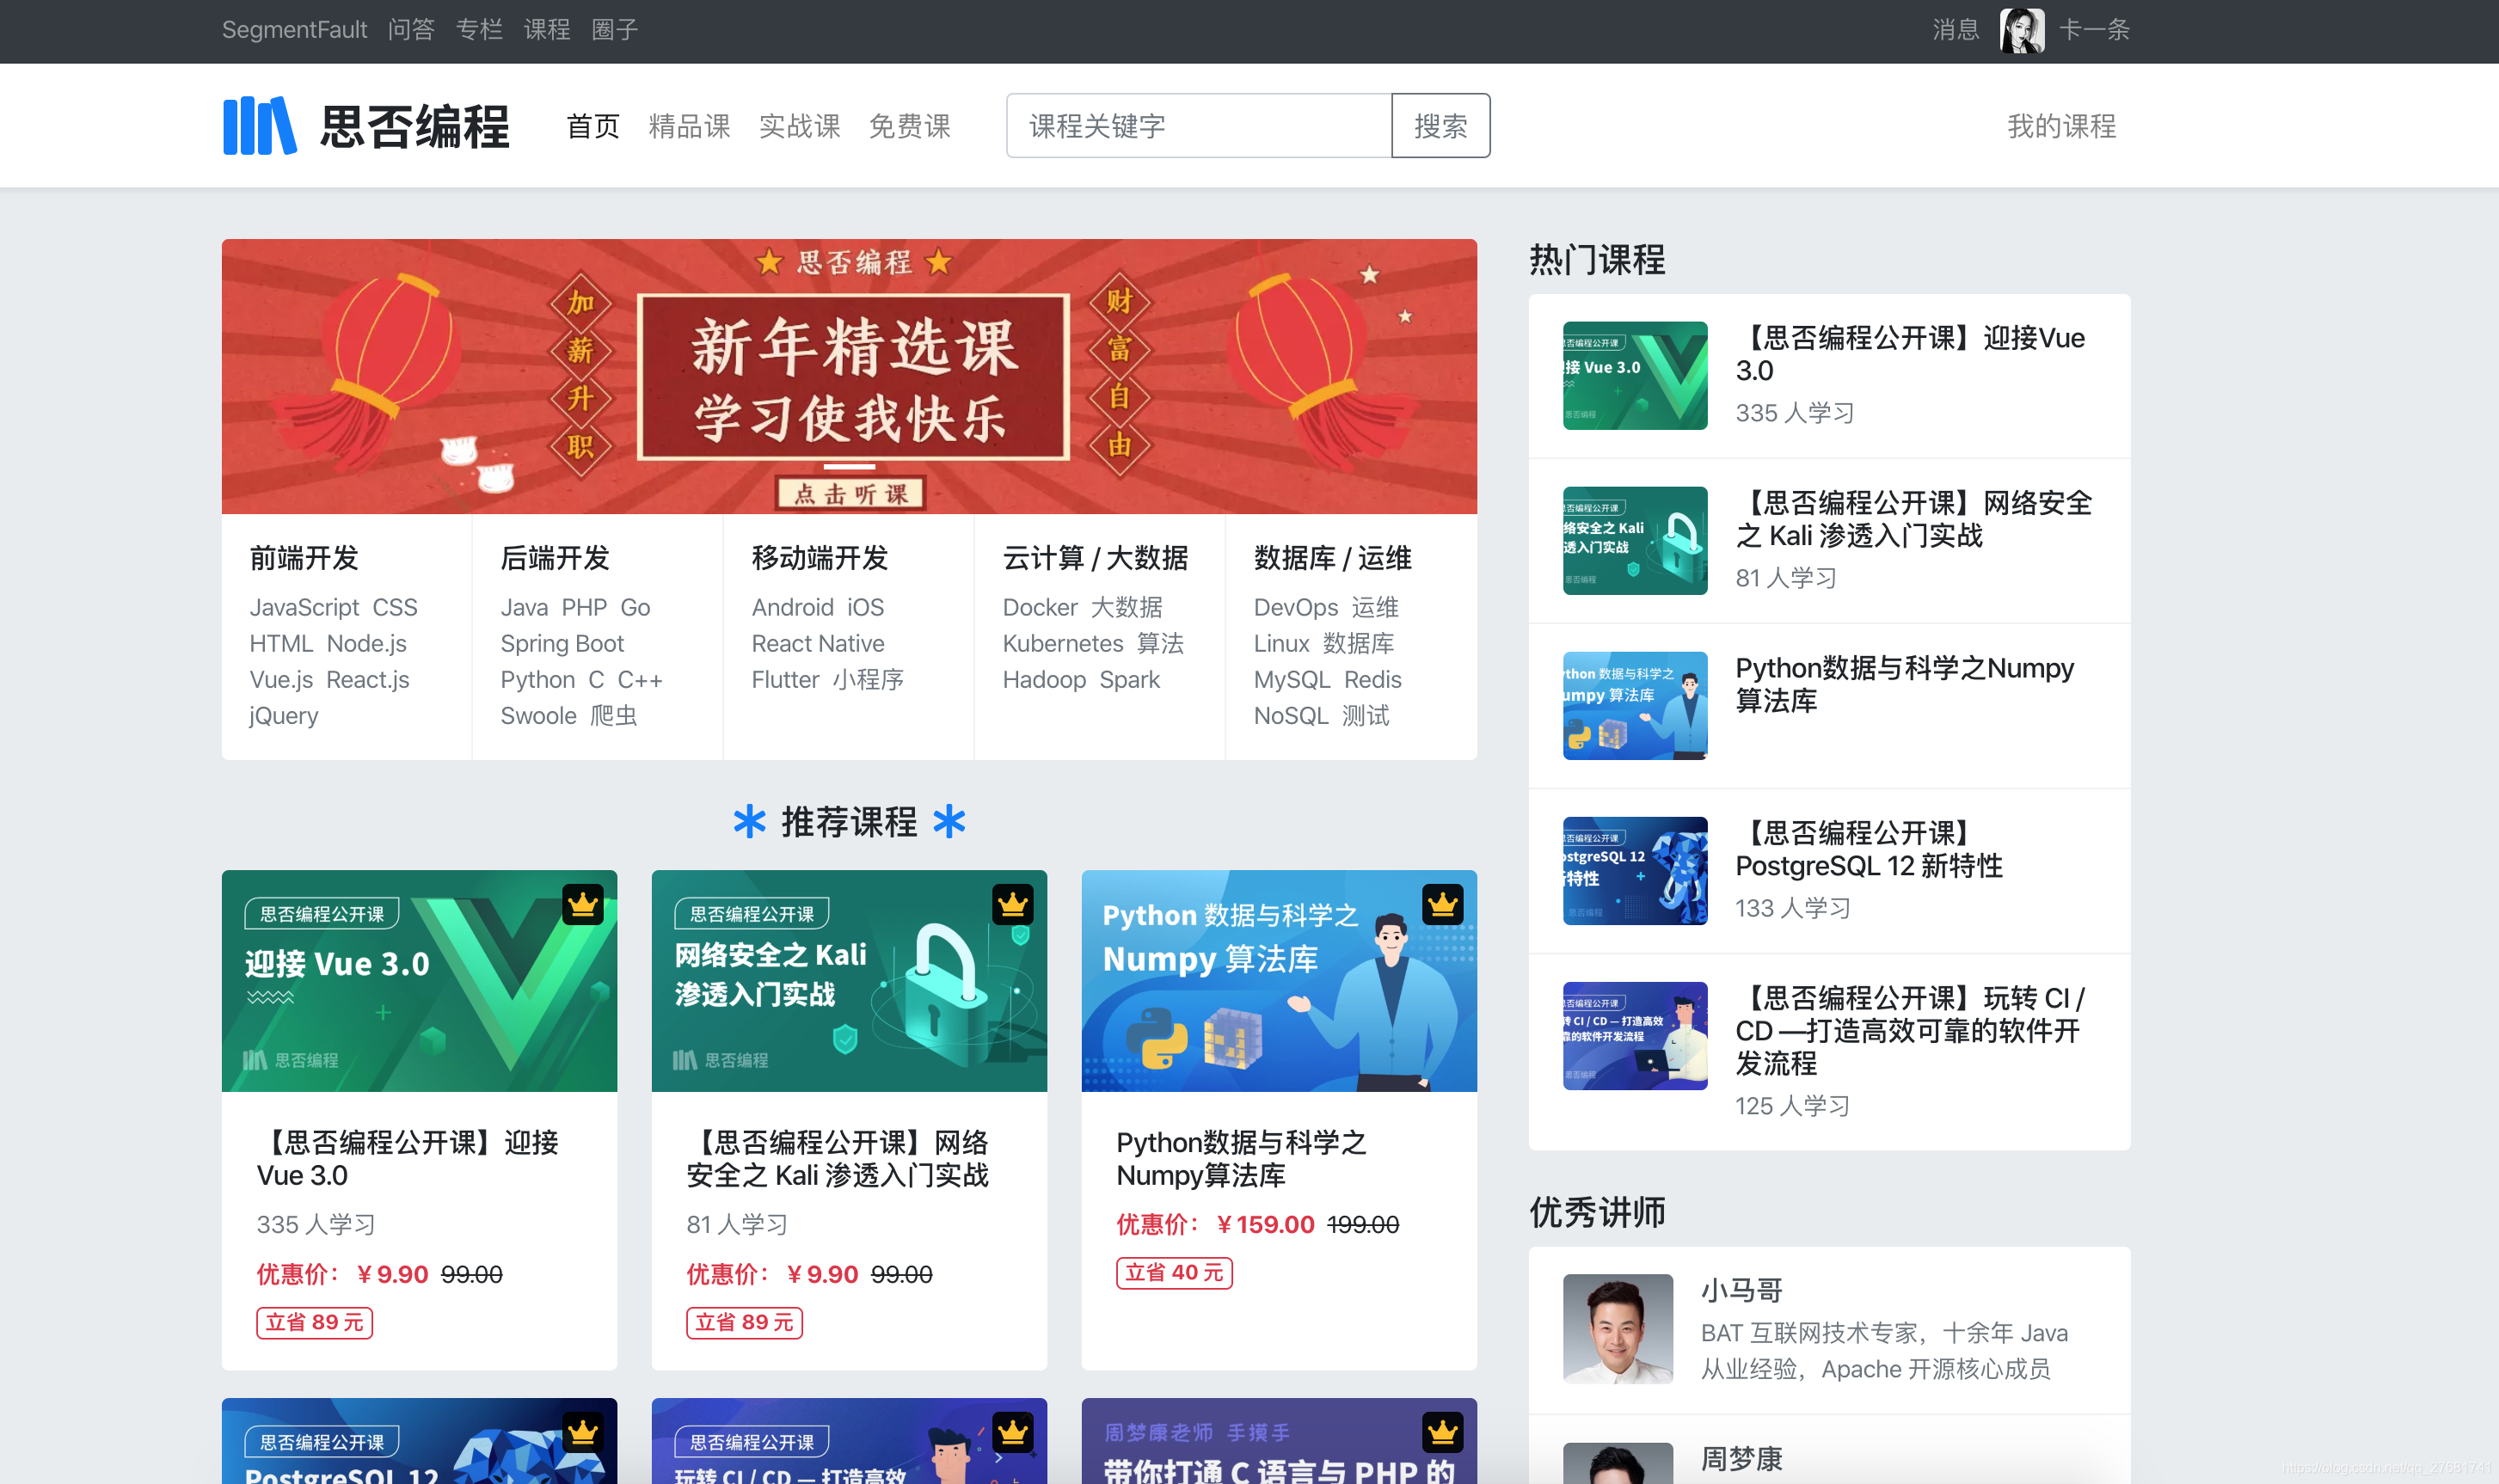Click the carousel slide indicator under the banner
The width and height of the screenshot is (2499, 1484).
[x=848, y=466]
